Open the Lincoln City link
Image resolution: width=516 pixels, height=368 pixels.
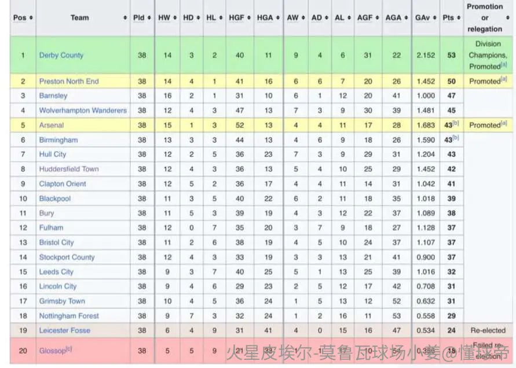(x=57, y=286)
